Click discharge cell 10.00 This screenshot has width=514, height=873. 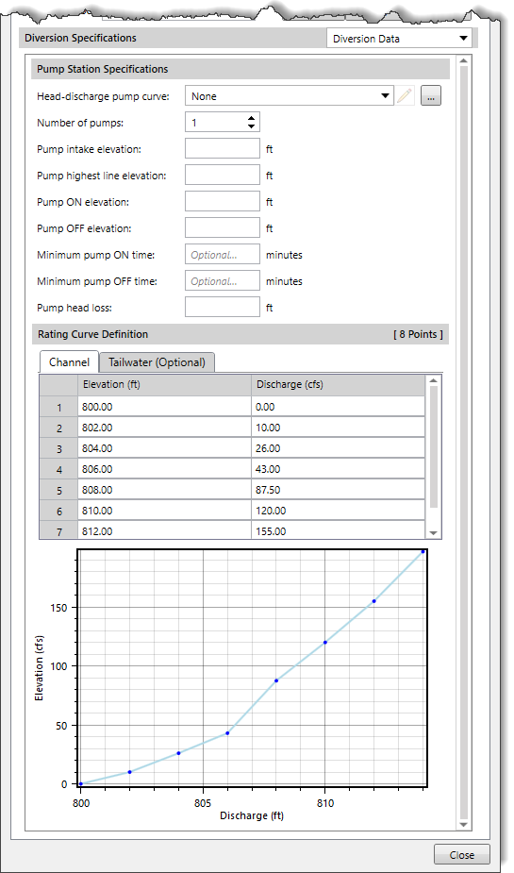pos(338,428)
